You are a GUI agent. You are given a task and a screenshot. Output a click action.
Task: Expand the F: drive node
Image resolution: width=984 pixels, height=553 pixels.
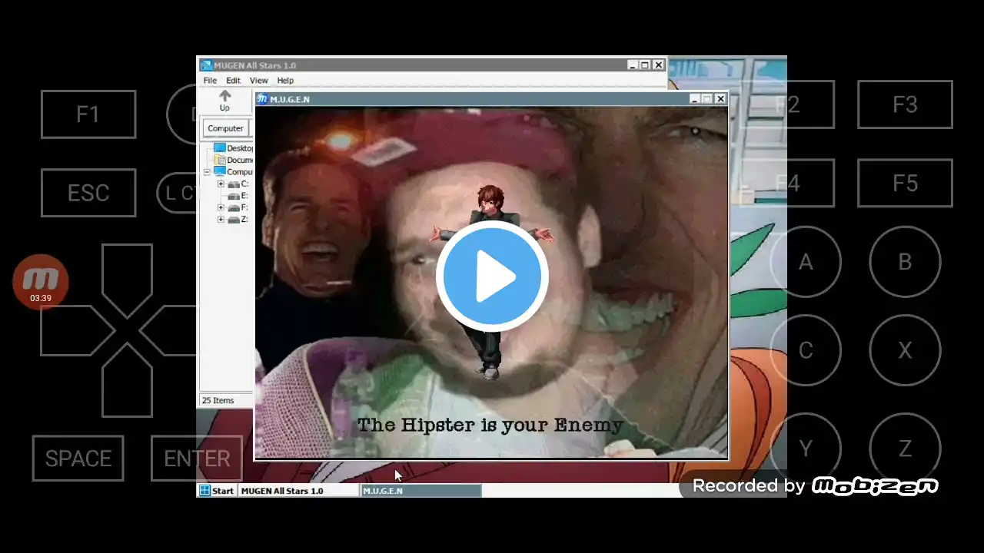(221, 207)
